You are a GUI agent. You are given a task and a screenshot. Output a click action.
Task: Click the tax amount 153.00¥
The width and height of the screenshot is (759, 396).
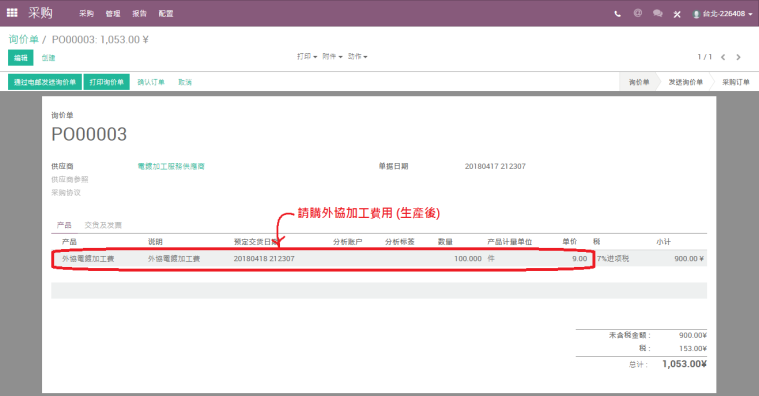(693, 348)
